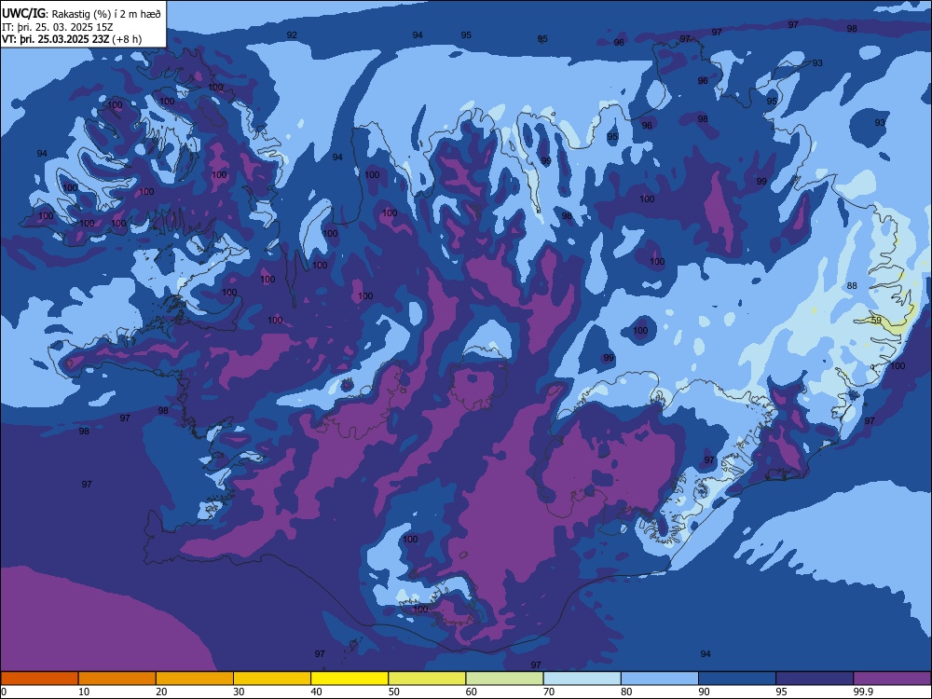Click the '10' tick label on color scale
This screenshot has height=699, width=932.
(84, 692)
